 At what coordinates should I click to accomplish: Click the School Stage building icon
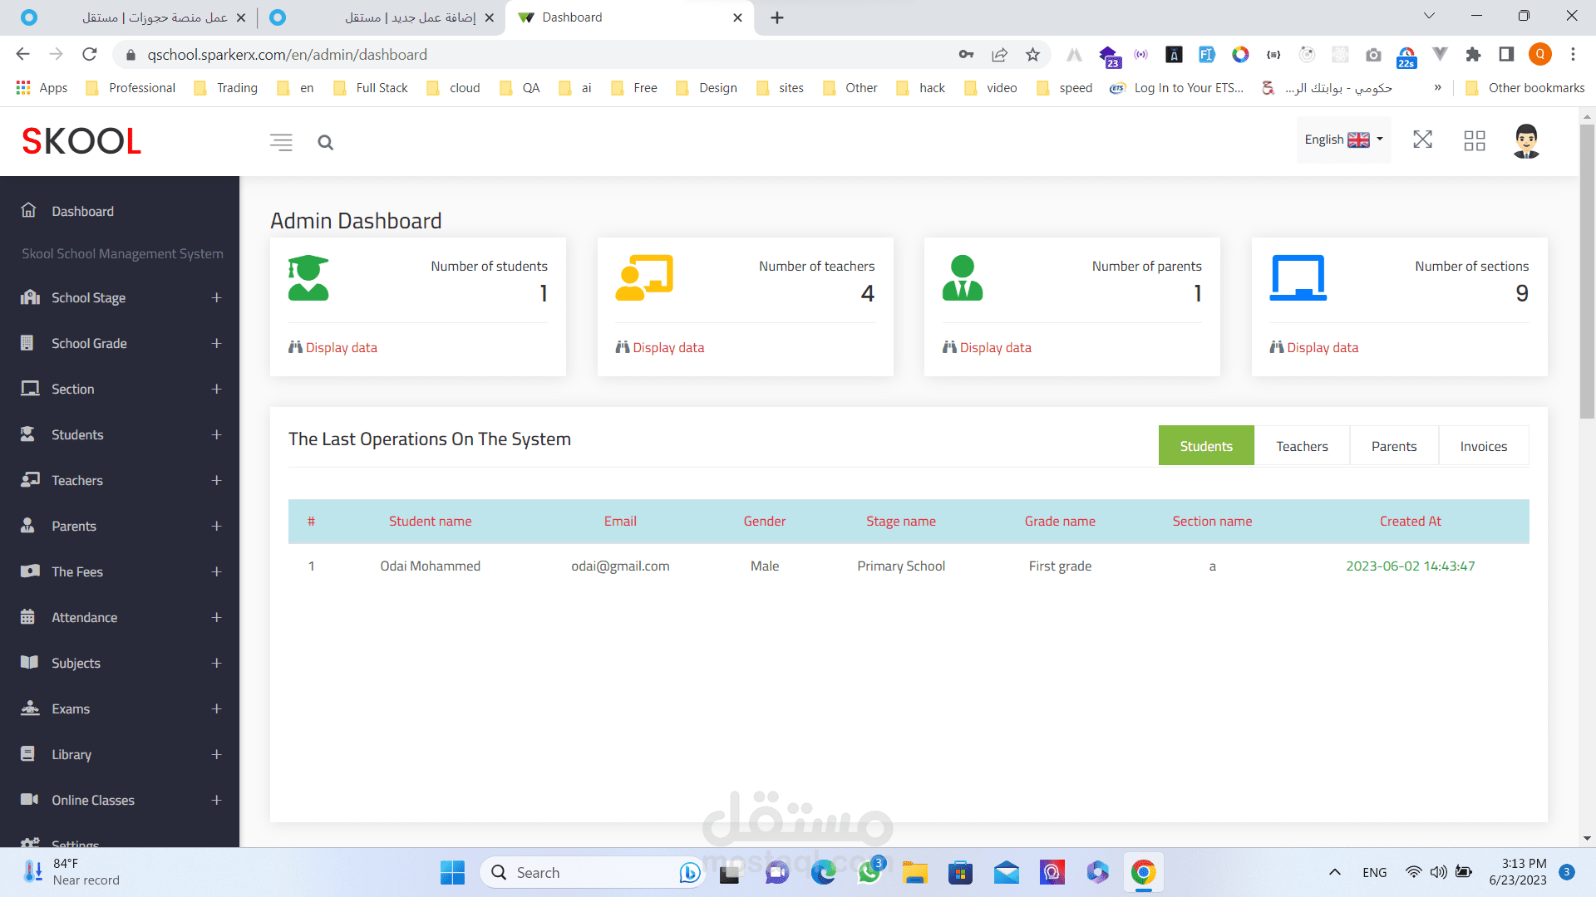[30, 297]
